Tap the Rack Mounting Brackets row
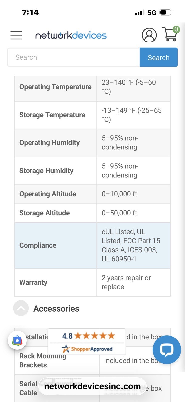Image resolution: width=185 pixels, height=402 pixels. pos(92,361)
